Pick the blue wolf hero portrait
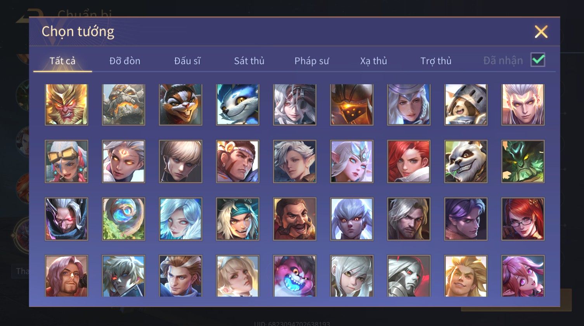 click(237, 104)
